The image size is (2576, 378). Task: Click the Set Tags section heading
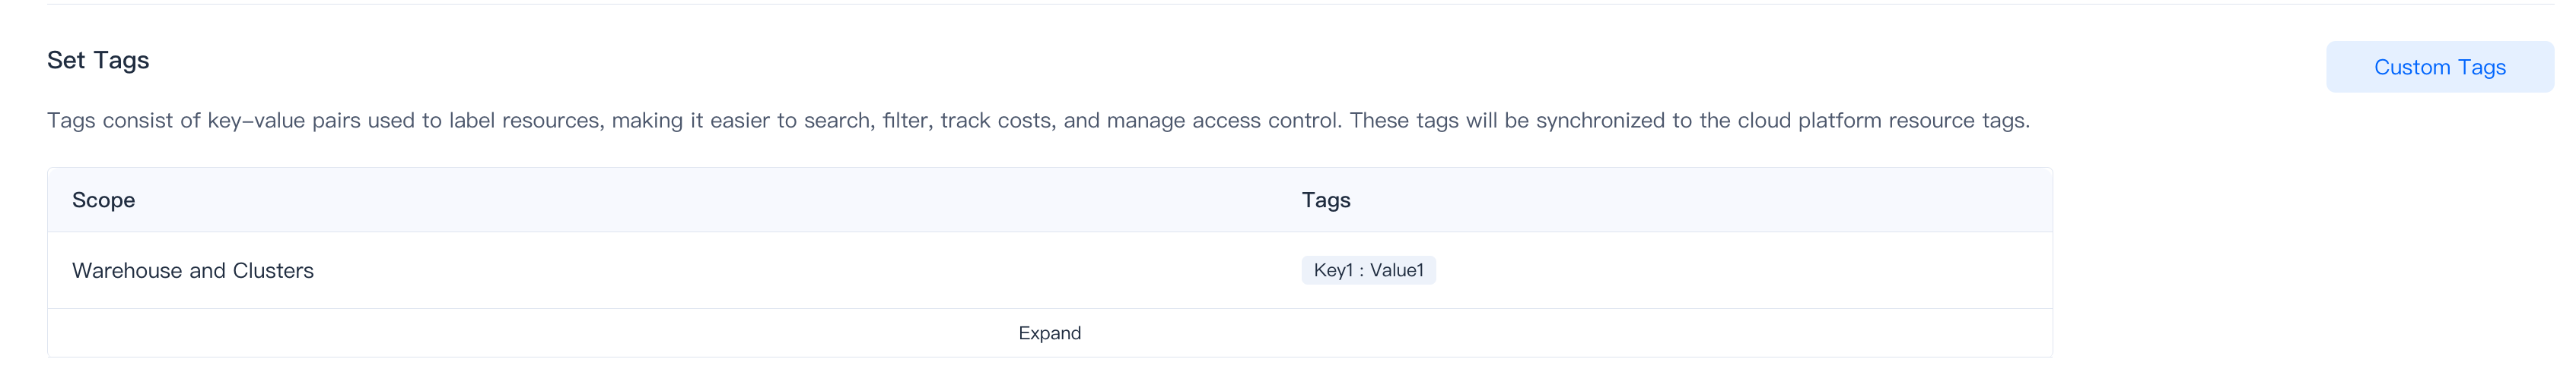coord(98,61)
